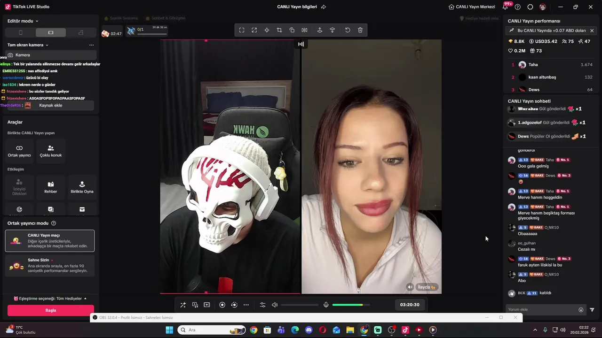This screenshot has height=338, width=602.
Task: Open CANLI Yayın Merkezi
Action: (x=472, y=7)
